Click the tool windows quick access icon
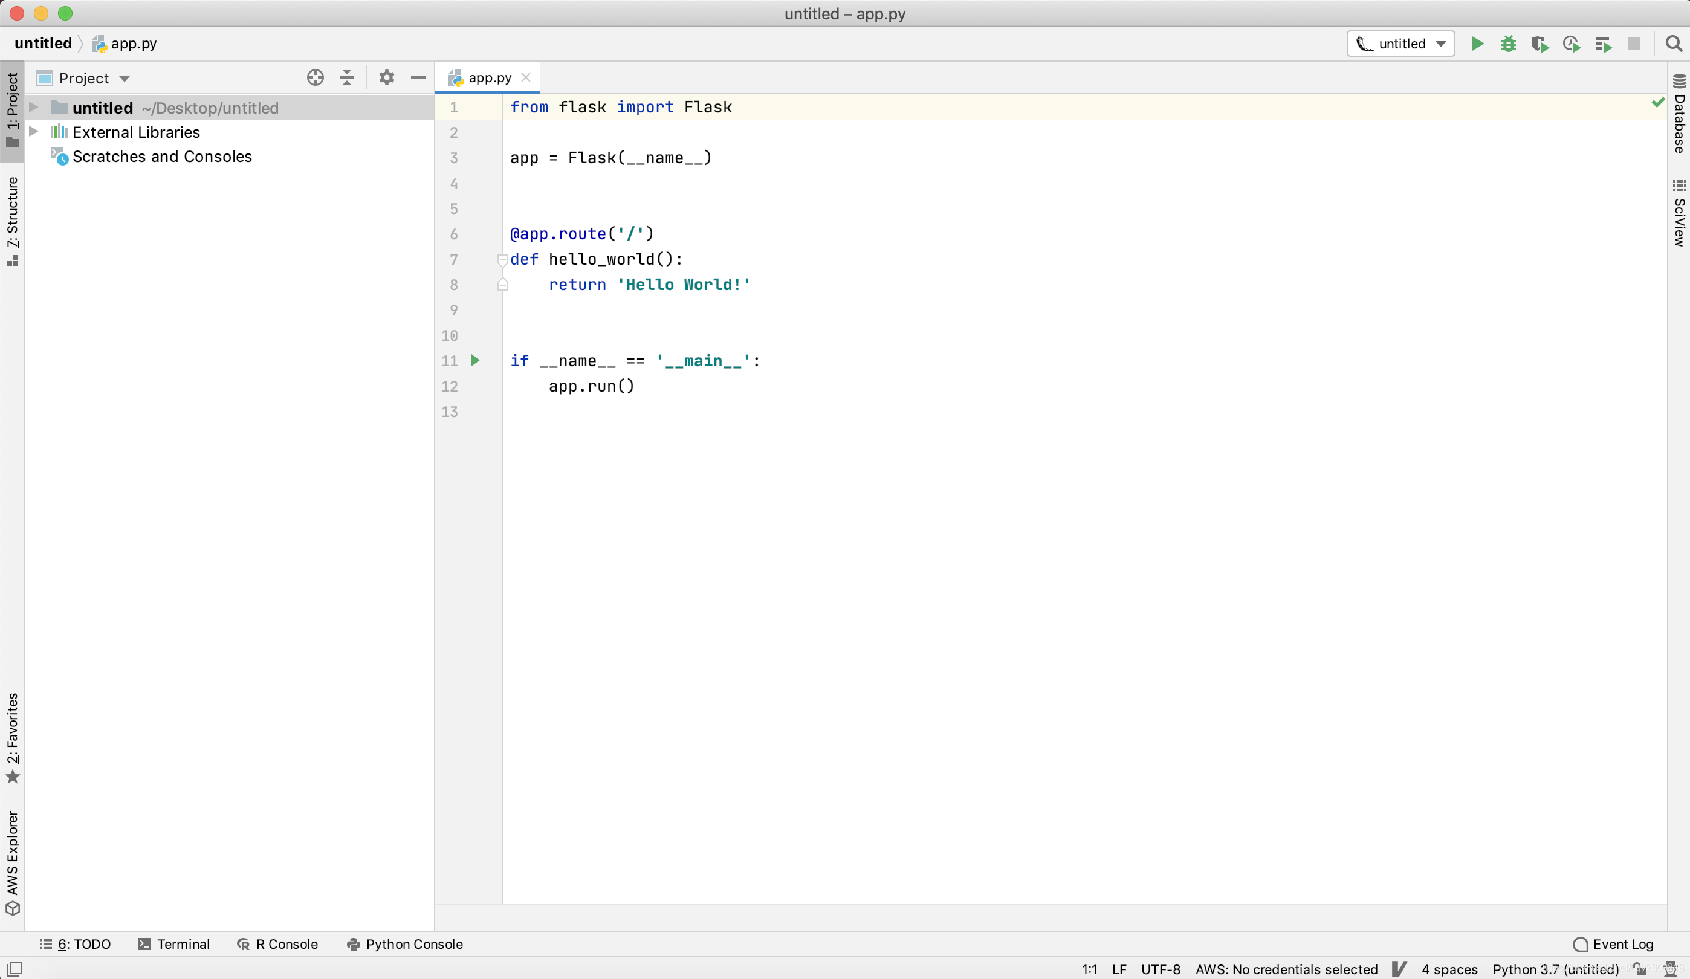Viewport: 1690px width, 979px height. (14, 969)
